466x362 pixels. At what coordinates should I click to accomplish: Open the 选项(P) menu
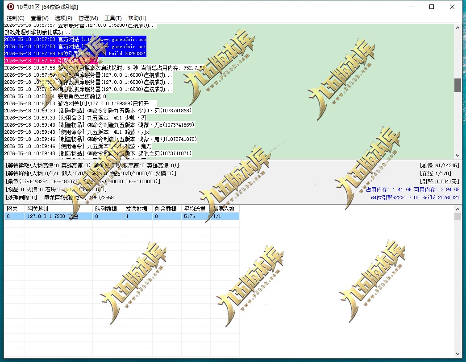63,18
